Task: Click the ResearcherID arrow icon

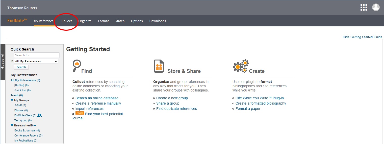Action: click(35, 125)
